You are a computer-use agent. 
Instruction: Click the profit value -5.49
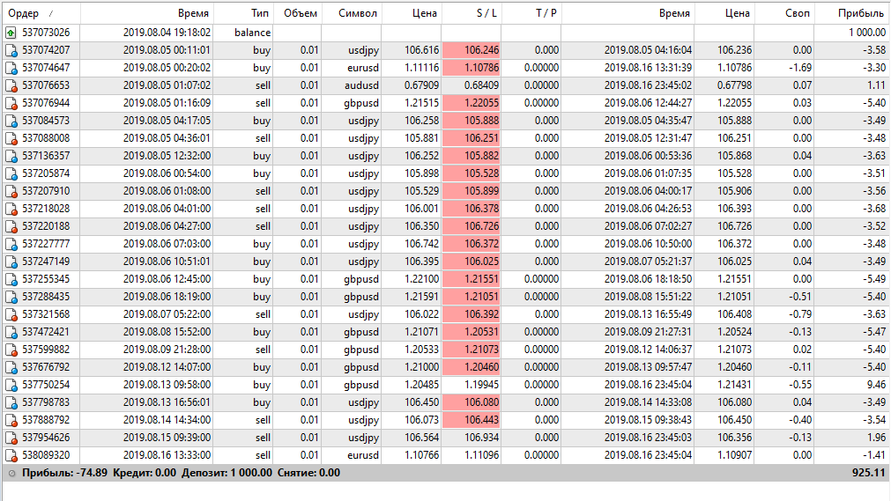coord(874,279)
